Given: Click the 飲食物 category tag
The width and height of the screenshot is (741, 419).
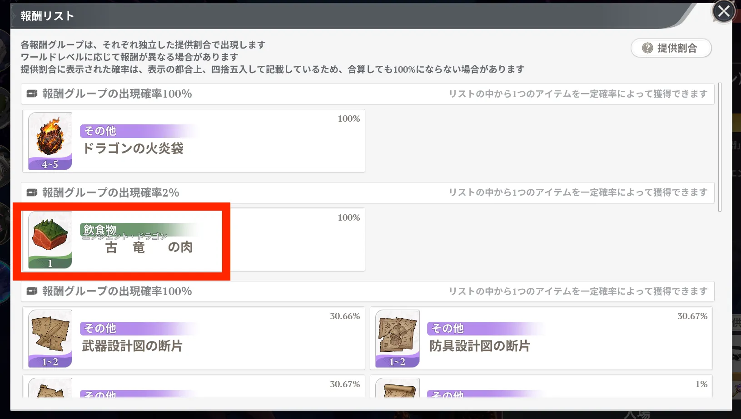Looking at the screenshot, I should 100,230.
